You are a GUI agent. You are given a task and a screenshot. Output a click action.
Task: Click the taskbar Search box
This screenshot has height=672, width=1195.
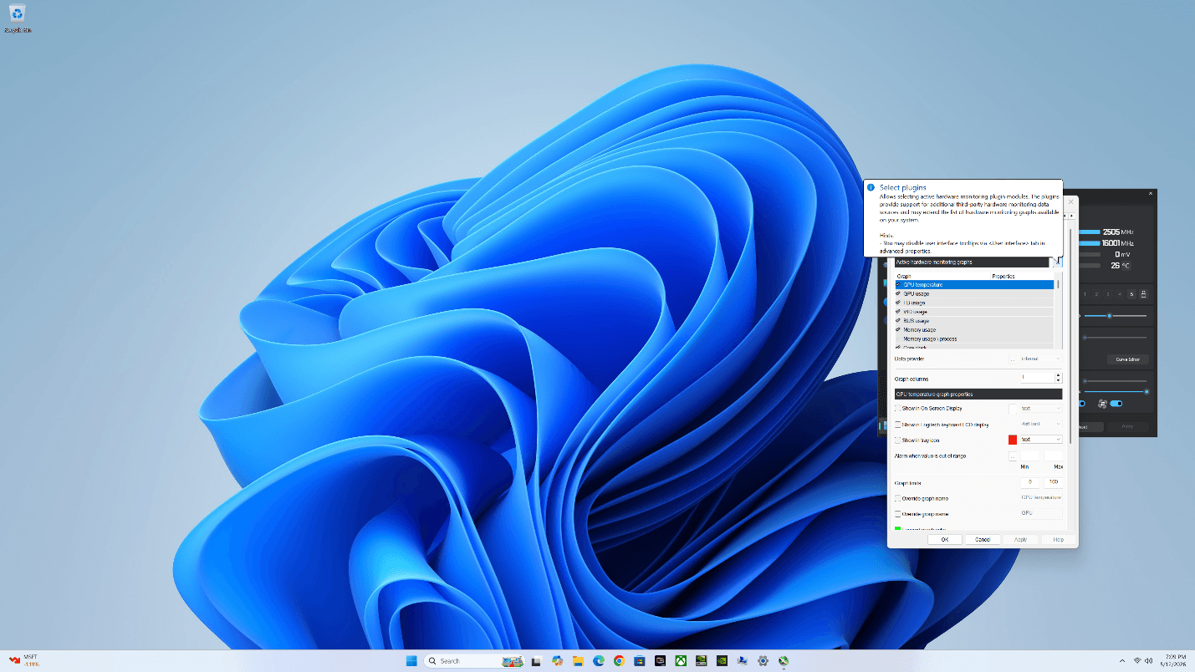[476, 660]
